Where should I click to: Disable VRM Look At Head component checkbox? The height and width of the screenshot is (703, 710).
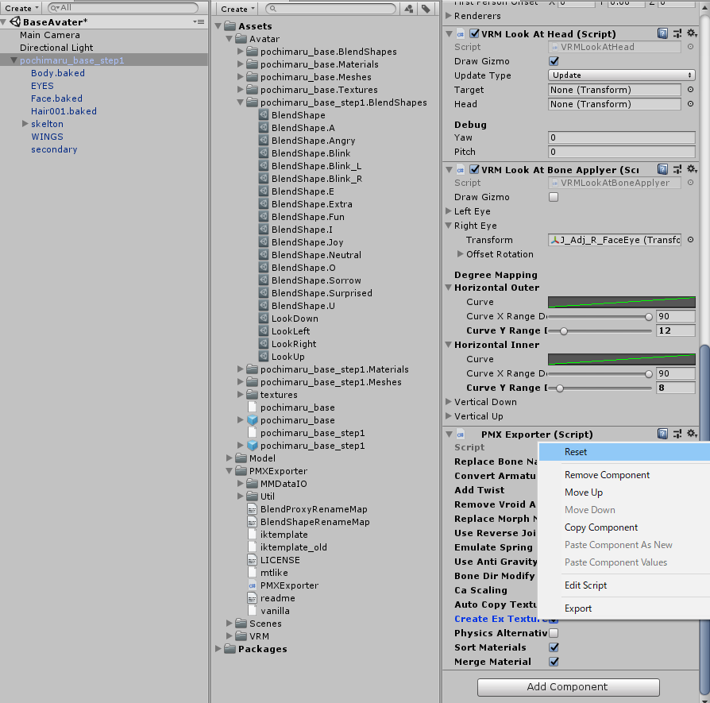[x=475, y=33]
